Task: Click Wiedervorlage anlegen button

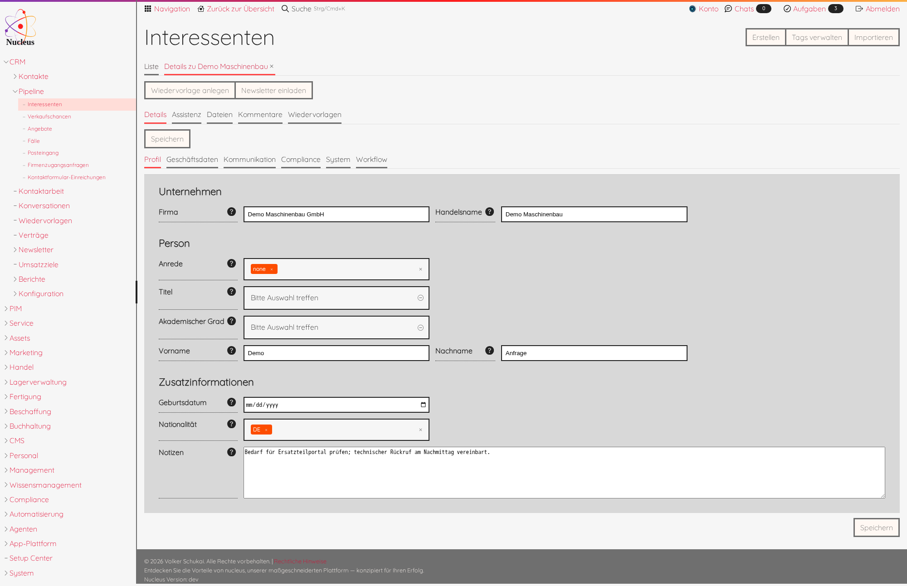Action: [x=190, y=90]
